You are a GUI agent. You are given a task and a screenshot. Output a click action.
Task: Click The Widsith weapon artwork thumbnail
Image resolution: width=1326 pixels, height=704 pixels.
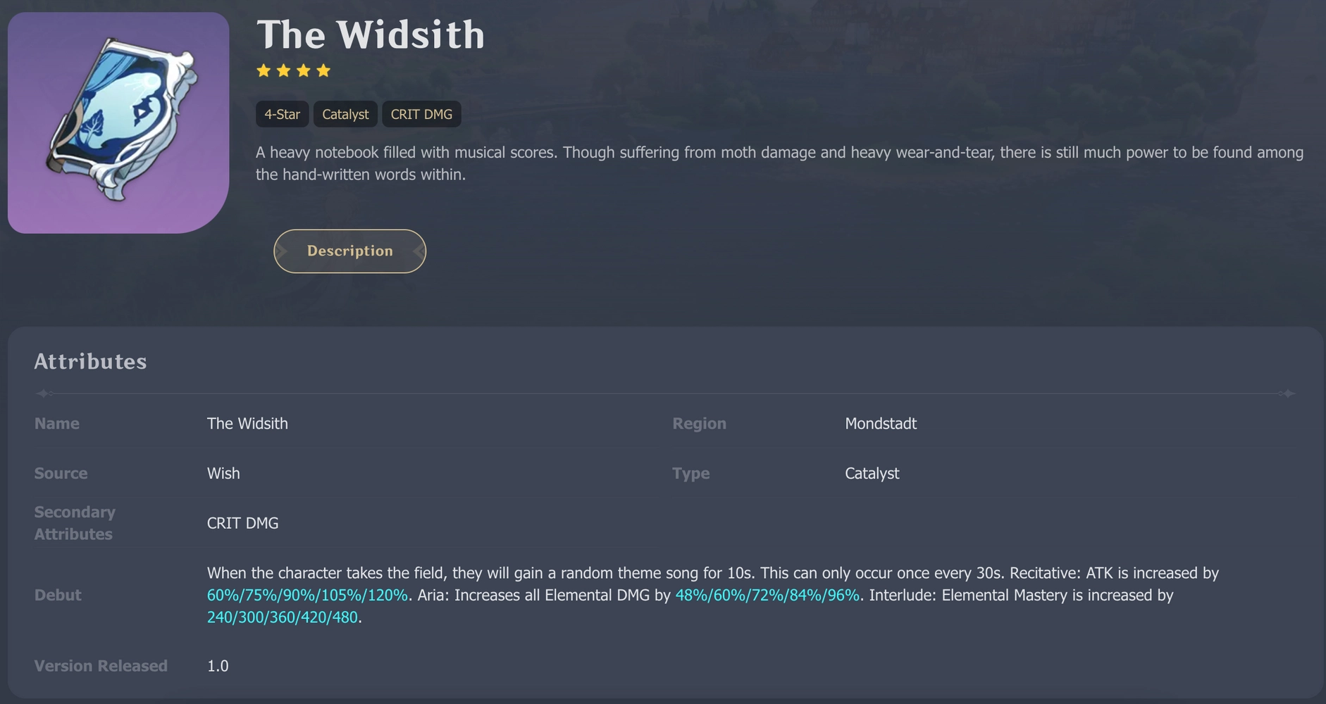point(118,122)
